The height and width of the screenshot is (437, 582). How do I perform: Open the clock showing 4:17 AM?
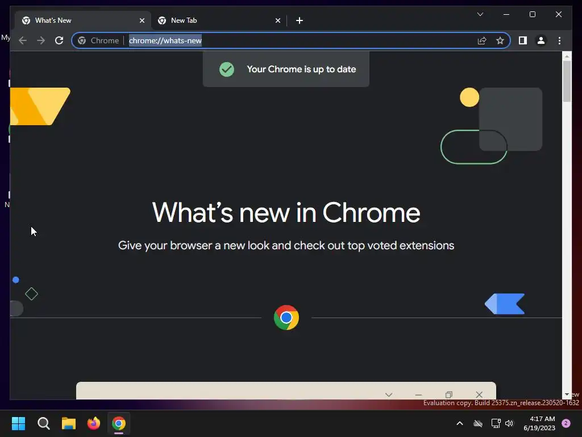pyautogui.click(x=539, y=423)
